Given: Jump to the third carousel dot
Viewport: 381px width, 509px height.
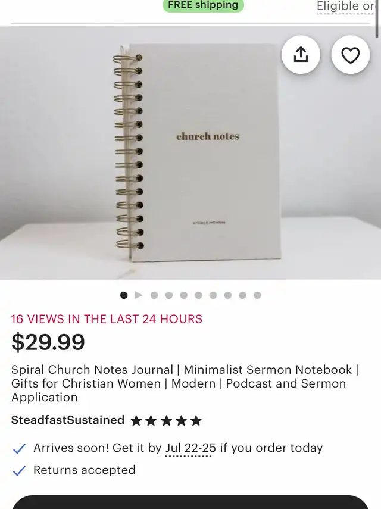Looking at the screenshot, I should coord(154,295).
